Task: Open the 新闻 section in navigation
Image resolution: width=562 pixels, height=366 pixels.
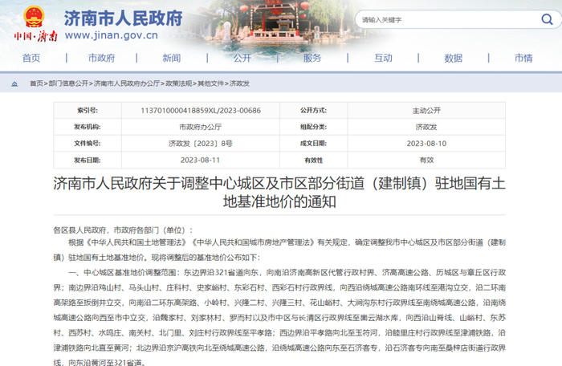Action: point(171,58)
